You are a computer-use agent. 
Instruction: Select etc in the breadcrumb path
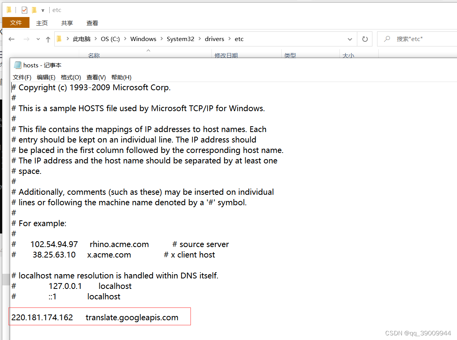tap(239, 39)
